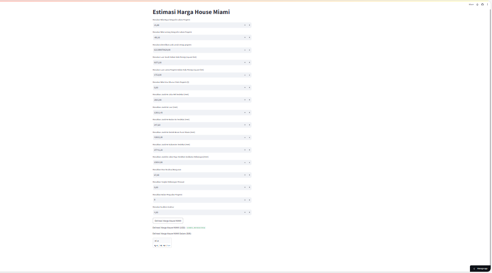The height and width of the screenshot is (273, 492).
Task: Increment the Bulan Penjualan Properti value
Action: pos(249,199)
